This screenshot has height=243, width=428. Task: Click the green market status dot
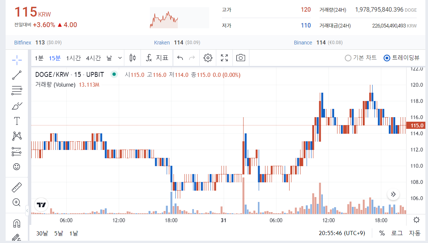click(114, 74)
